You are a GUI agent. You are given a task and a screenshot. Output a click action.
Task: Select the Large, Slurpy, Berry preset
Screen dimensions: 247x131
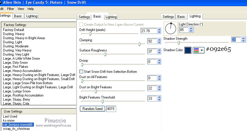click(x=17, y=99)
